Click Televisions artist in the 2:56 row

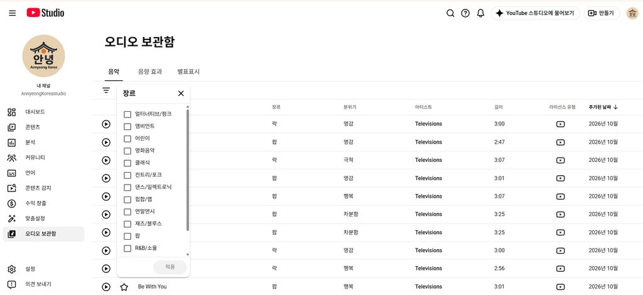click(x=428, y=269)
